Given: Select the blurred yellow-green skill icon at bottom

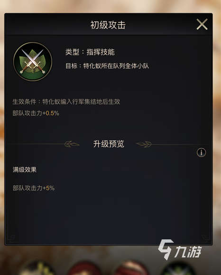Looking at the screenshot, I should coord(37,268).
